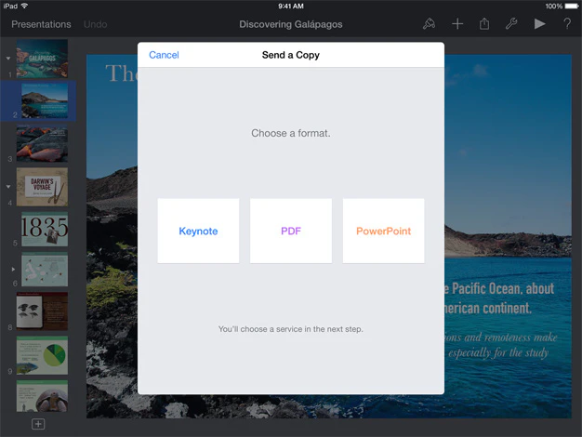Viewport: 582px width, 437px height.
Task: Open the Share icon
Action: click(x=484, y=24)
